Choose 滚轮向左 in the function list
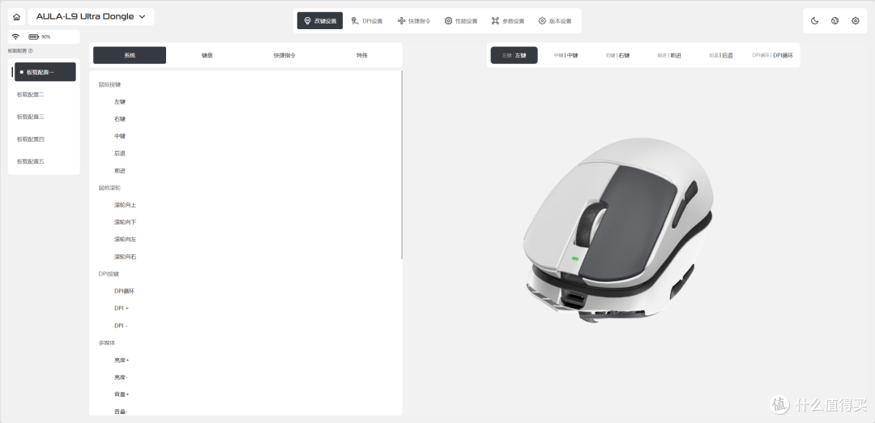The height and width of the screenshot is (423, 875). tap(125, 239)
